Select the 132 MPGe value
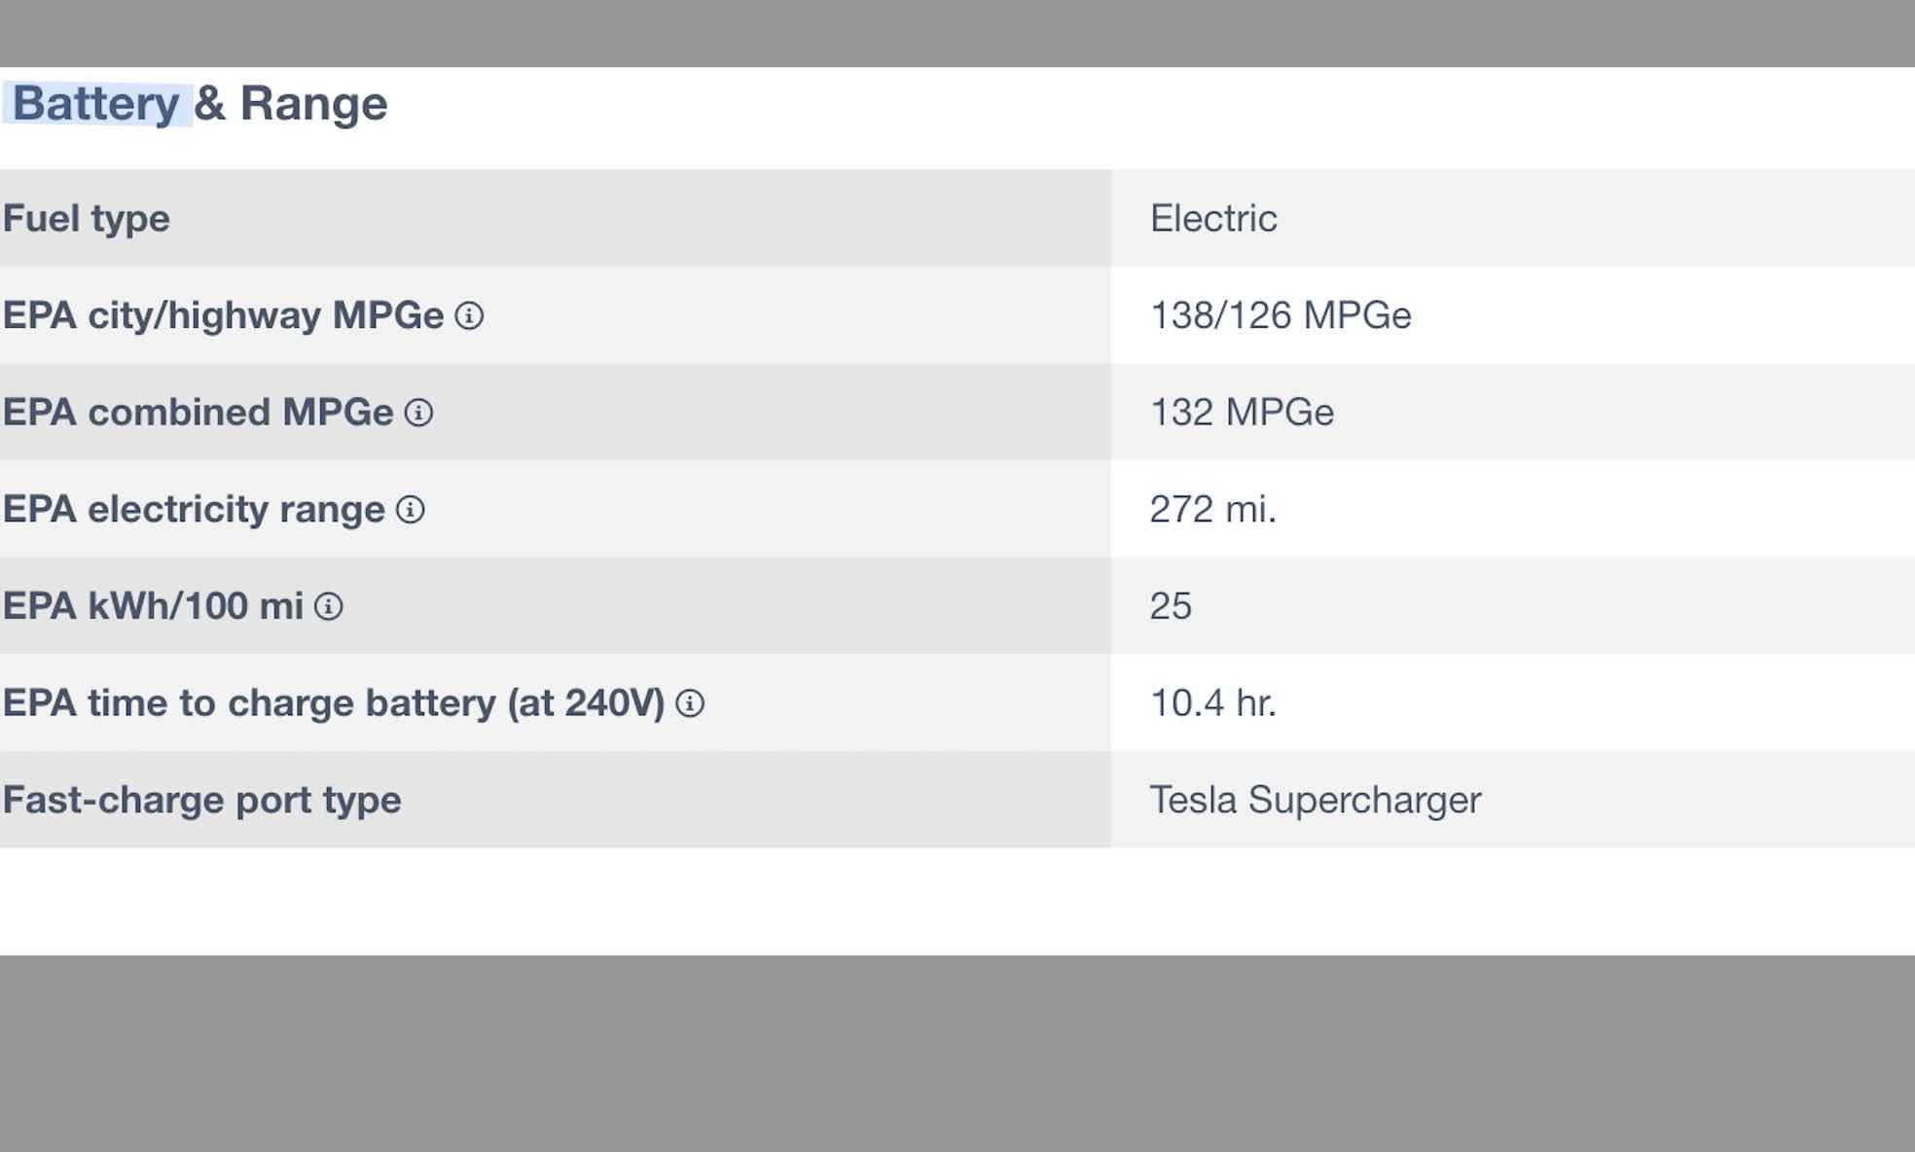Image resolution: width=1915 pixels, height=1152 pixels. tap(1242, 413)
